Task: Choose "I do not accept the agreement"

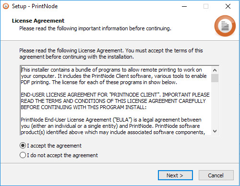Action: click(23, 155)
